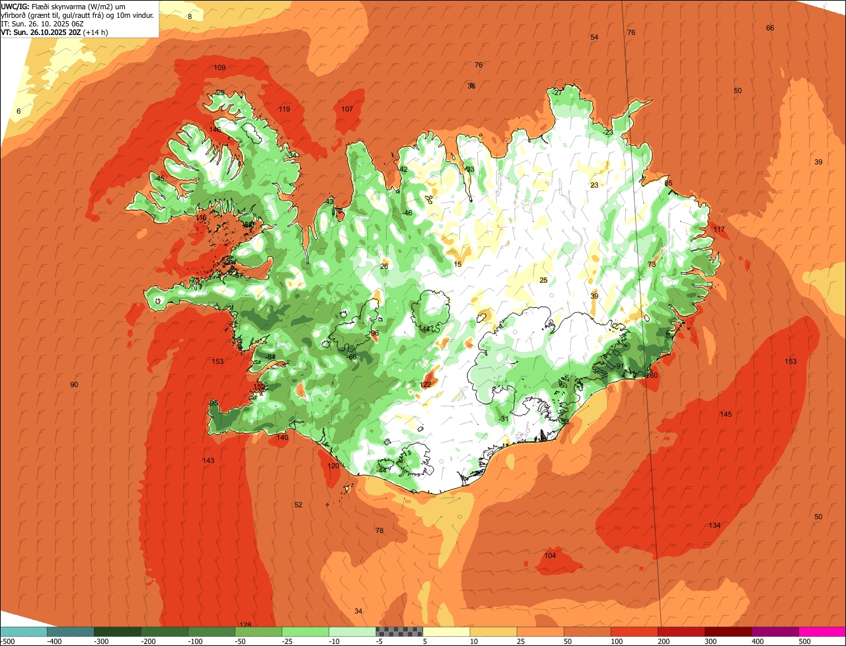The image size is (846, 646).
Task: Select the 66 value in the top-right corner
Action: point(770,28)
